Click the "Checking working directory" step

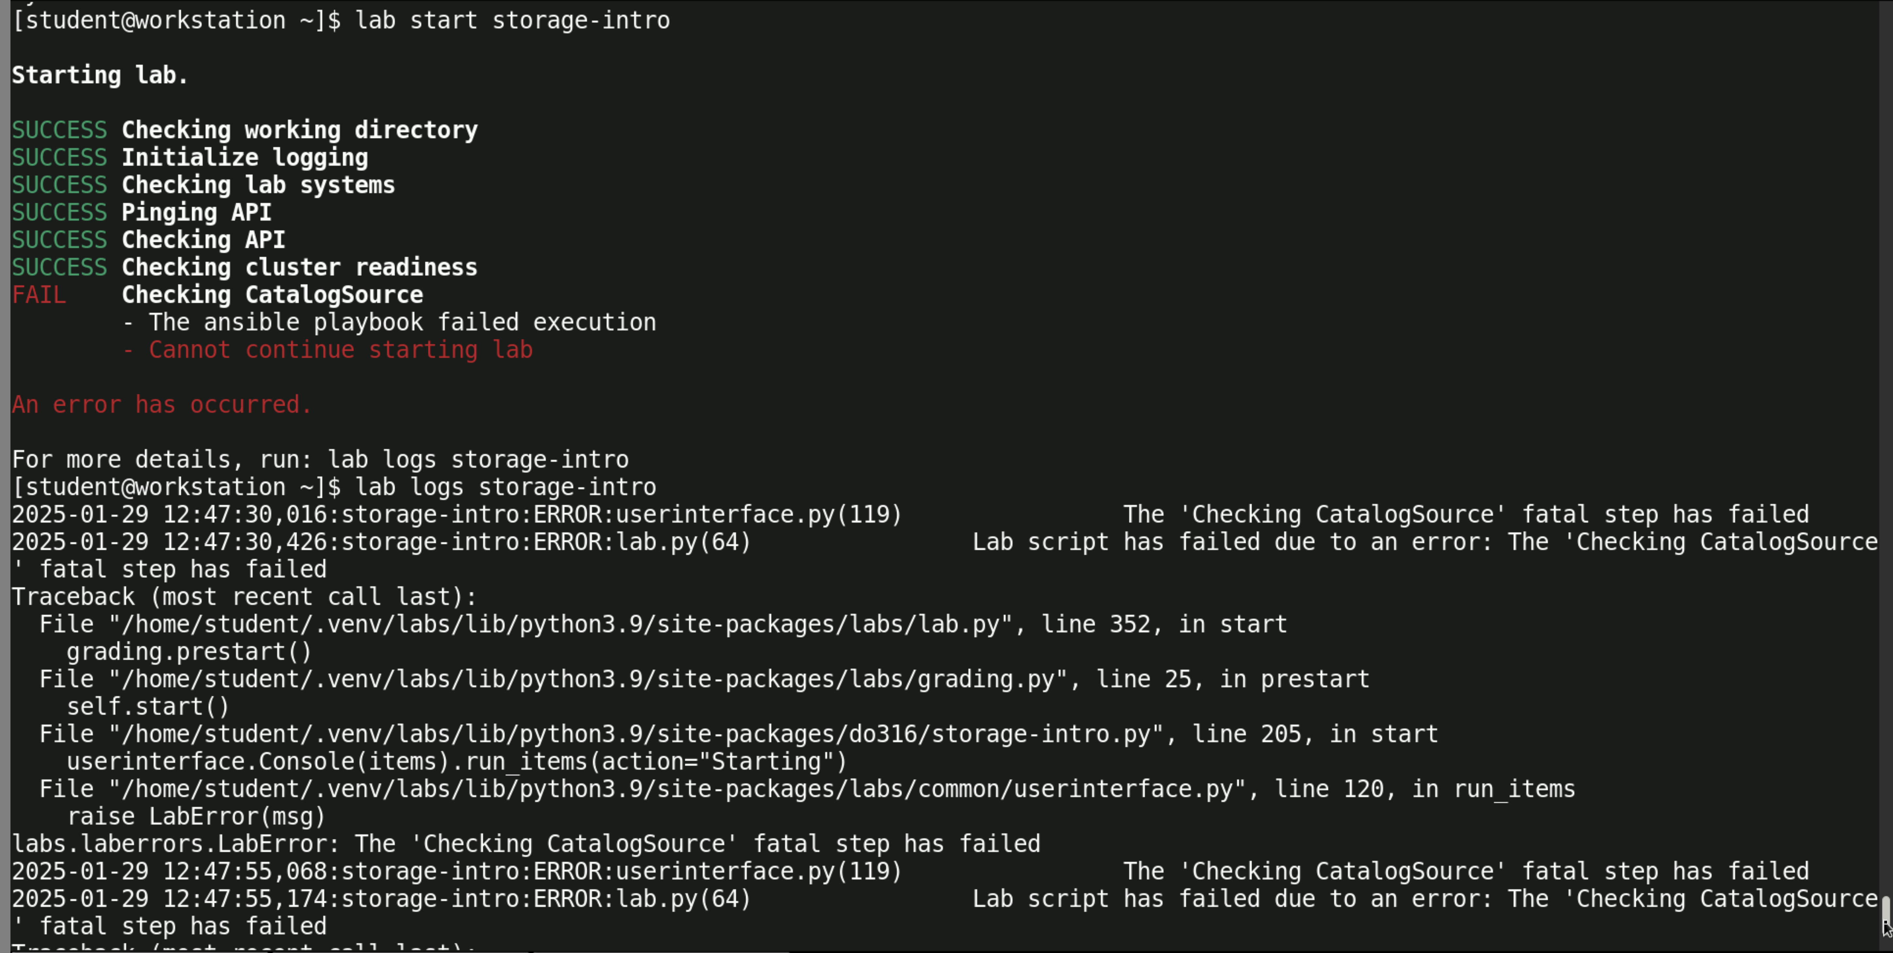[299, 131]
